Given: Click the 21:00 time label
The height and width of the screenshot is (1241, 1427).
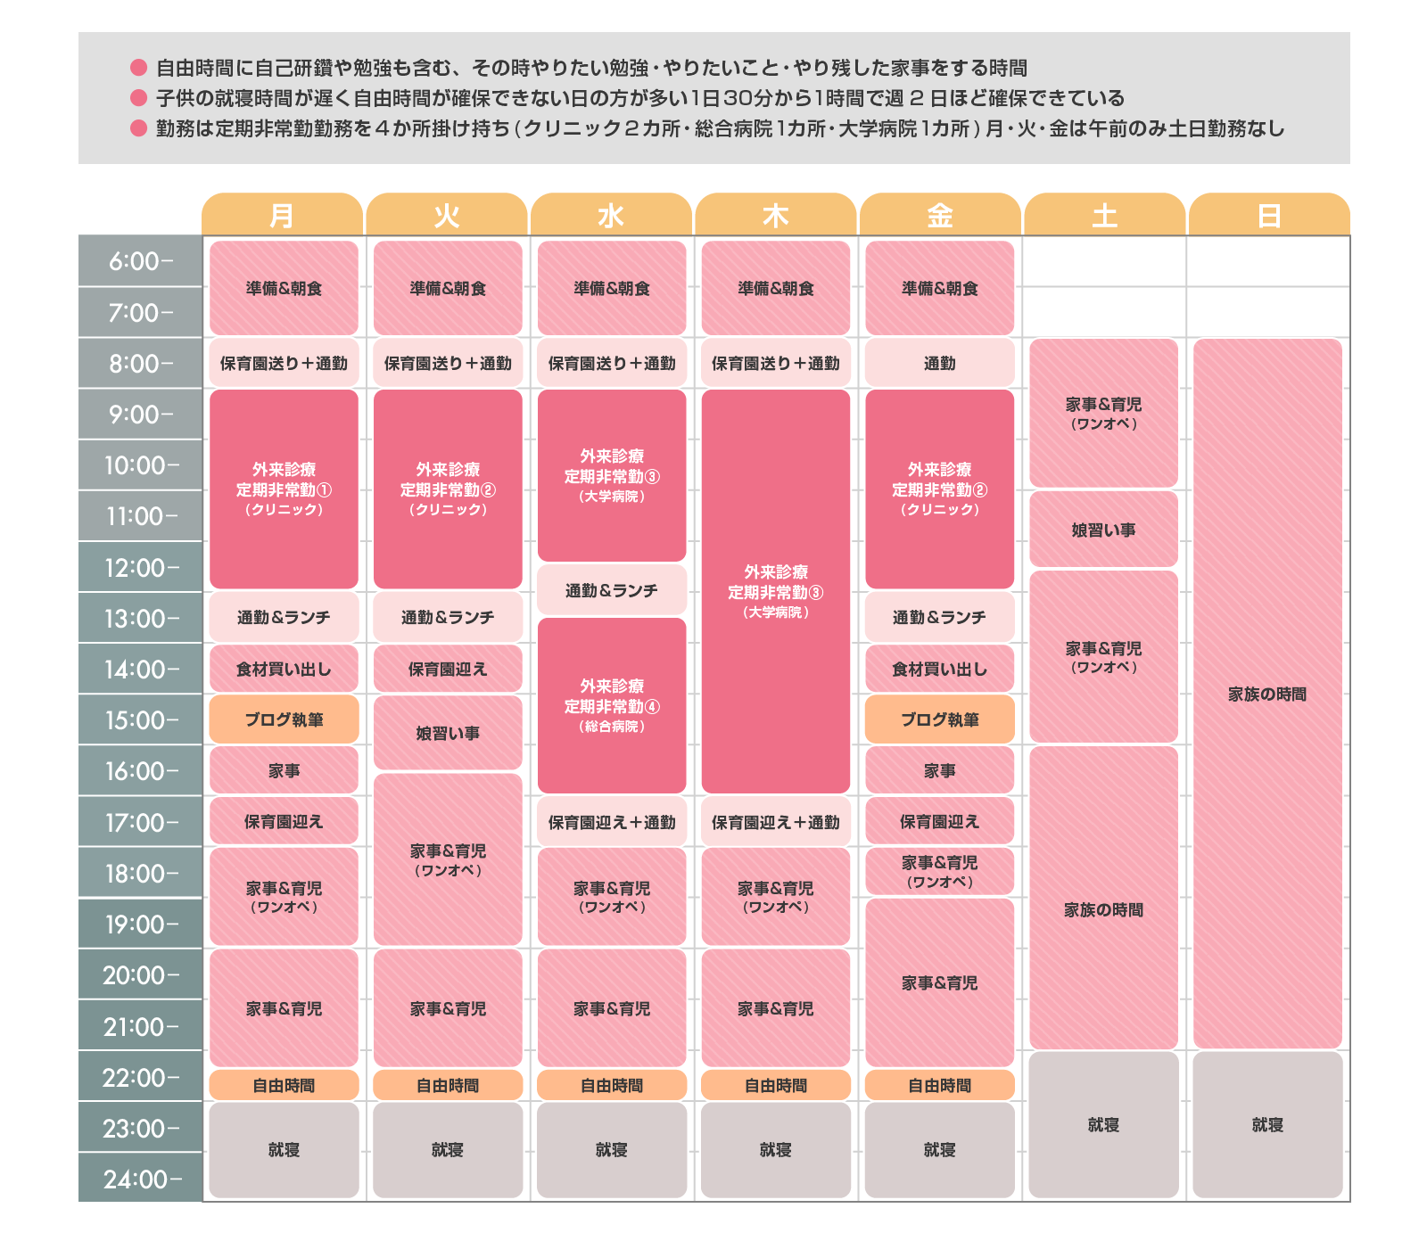Looking at the screenshot, I should pos(140,1027).
